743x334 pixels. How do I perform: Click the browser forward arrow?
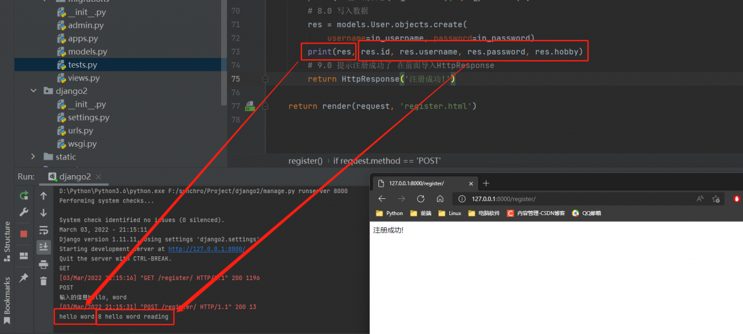(x=402, y=198)
